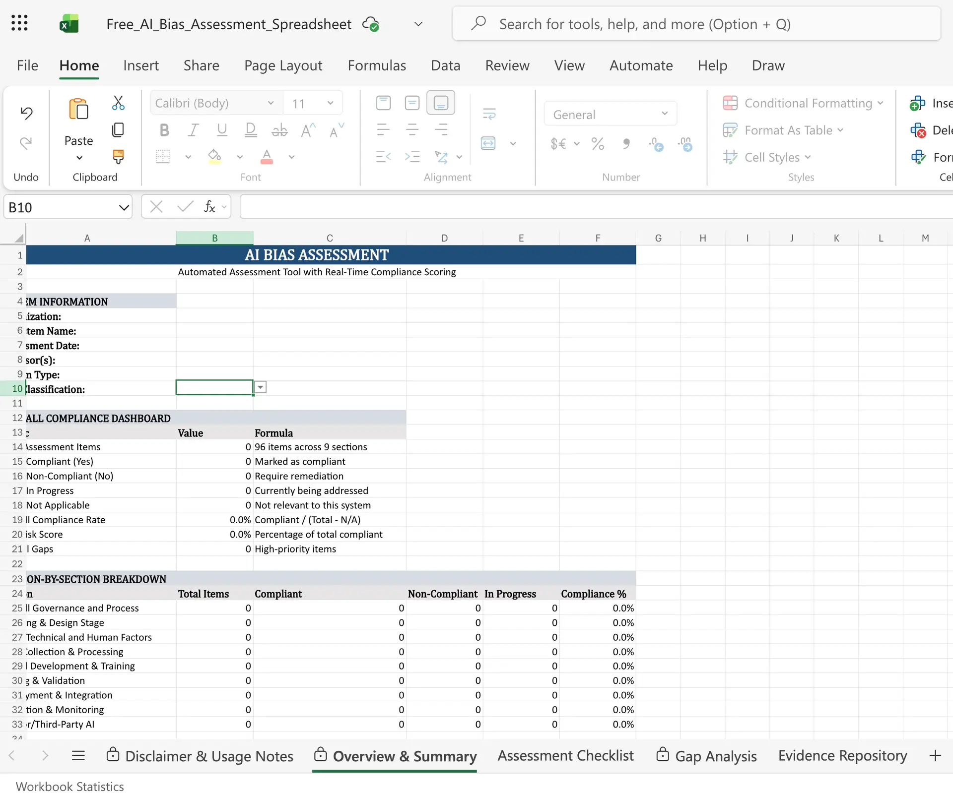Switch to the Formulas ribbon tab
The width and height of the screenshot is (953, 793).
tap(376, 65)
